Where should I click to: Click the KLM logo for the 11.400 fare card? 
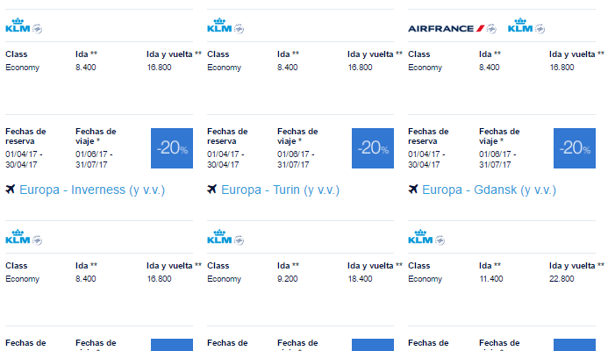(420, 237)
